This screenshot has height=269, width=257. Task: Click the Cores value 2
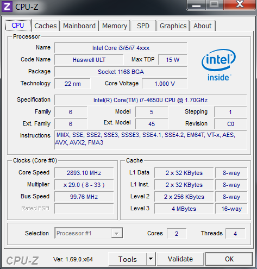177,234
